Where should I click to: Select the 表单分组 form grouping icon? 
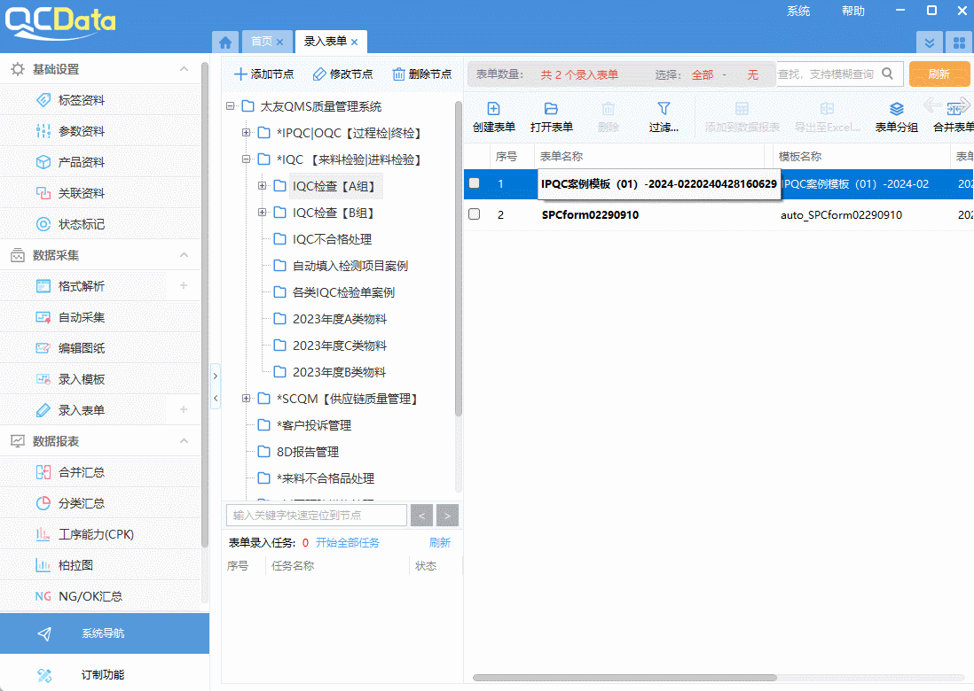click(896, 109)
